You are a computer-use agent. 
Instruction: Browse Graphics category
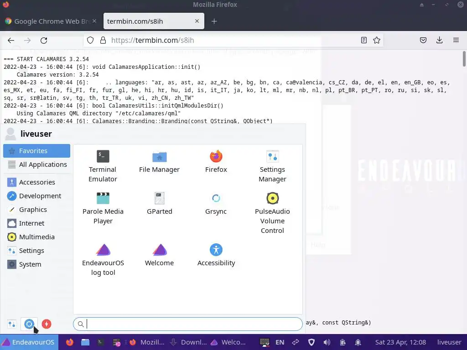[x=36, y=210]
